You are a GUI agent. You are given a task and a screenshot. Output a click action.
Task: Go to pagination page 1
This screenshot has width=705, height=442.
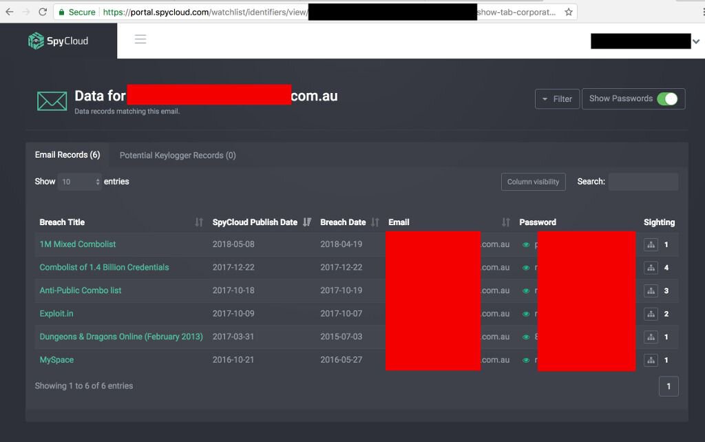(669, 386)
